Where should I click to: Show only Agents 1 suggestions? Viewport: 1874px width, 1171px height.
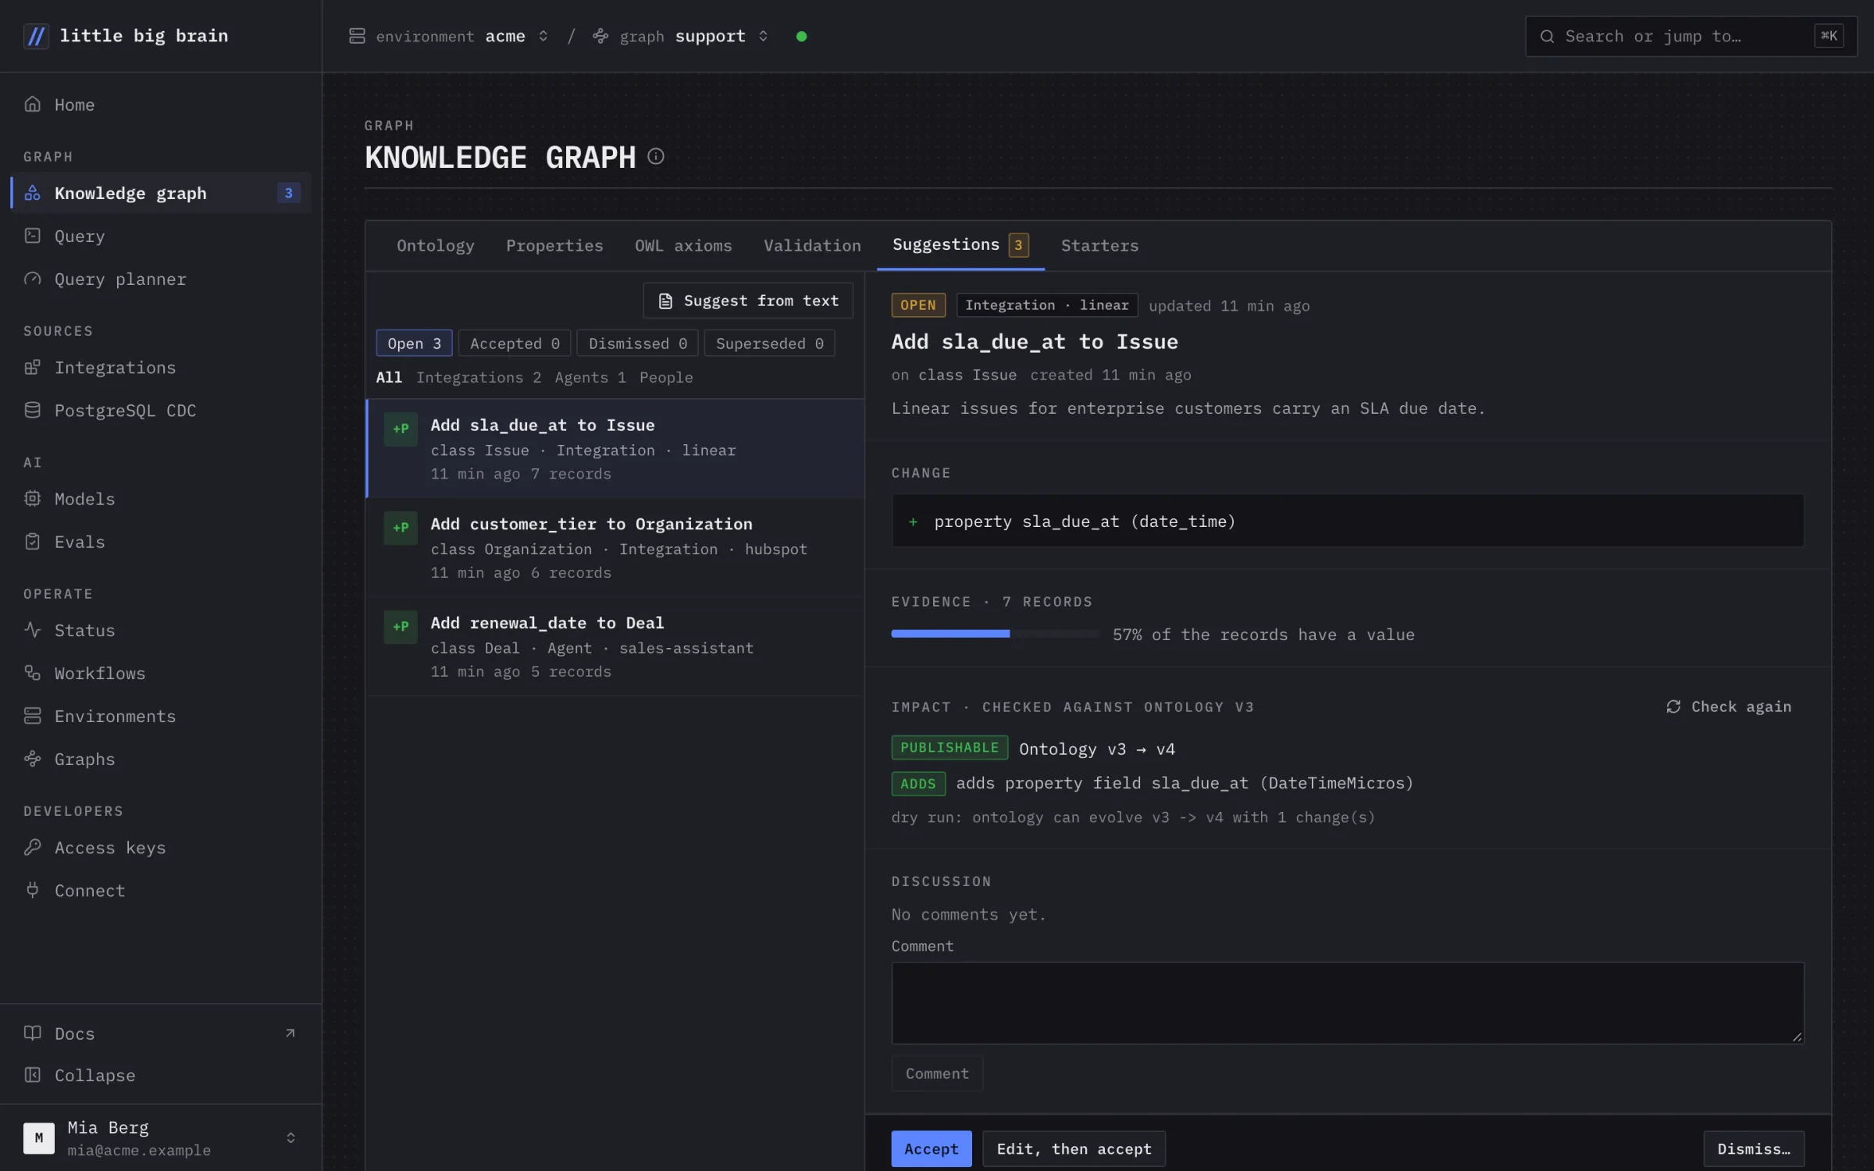pyautogui.click(x=590, y=377)
